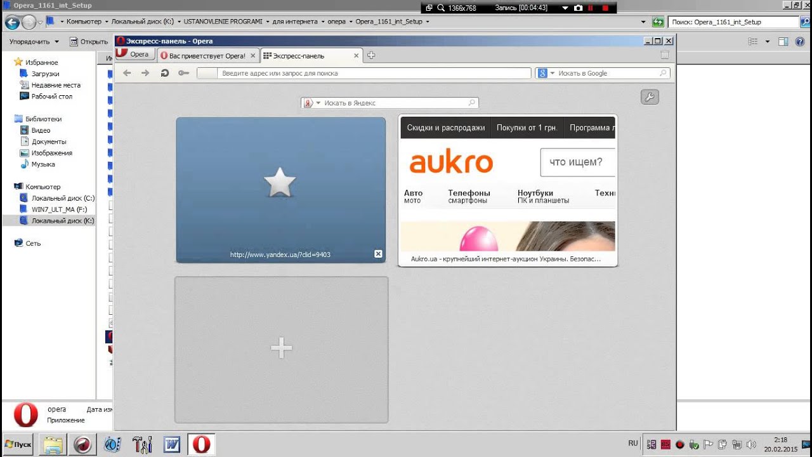Click the password wand key icon
This screenshot has height=457, width=812.
pos(183,73)
